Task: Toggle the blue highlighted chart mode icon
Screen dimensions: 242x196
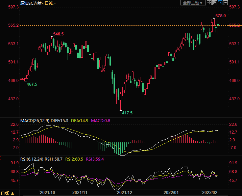Action: click(220, 3)
